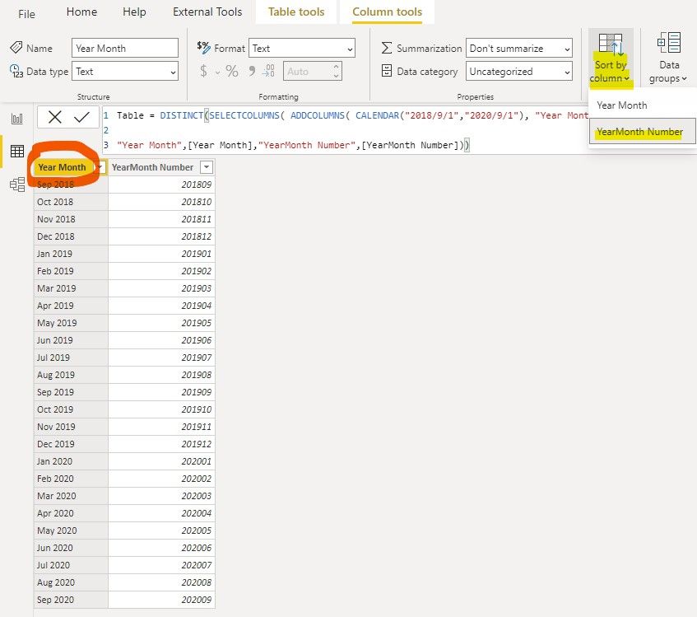Select the Dec 2018 cell
Viewport: 697px width, 617px height.
point(71,236)
